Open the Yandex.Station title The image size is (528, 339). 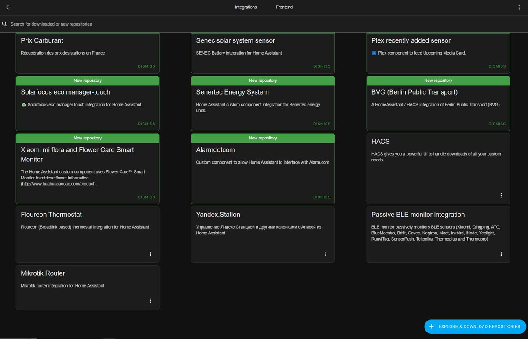click(x=218, y=215)
